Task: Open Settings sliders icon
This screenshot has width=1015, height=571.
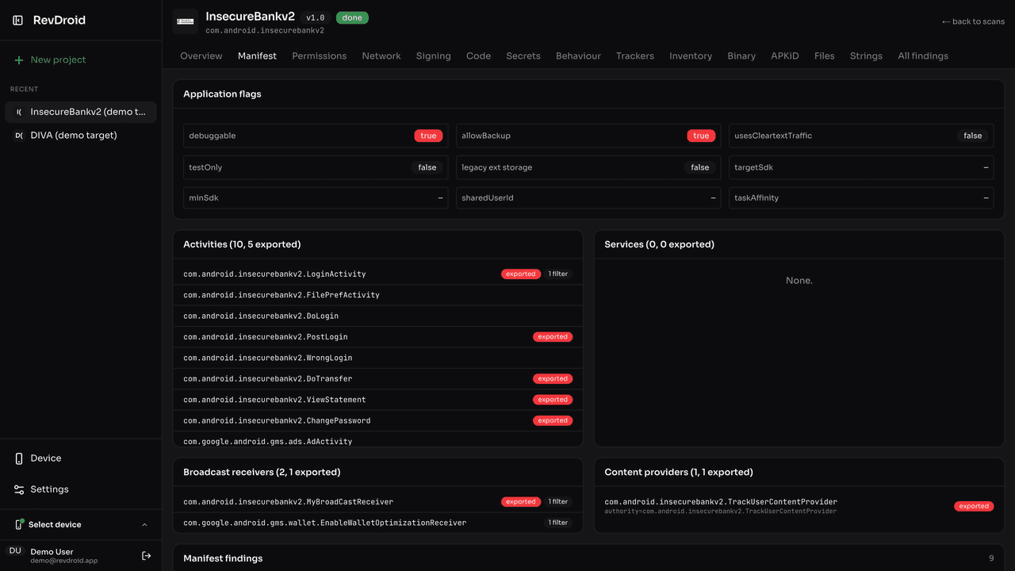Action: [19, 489]
